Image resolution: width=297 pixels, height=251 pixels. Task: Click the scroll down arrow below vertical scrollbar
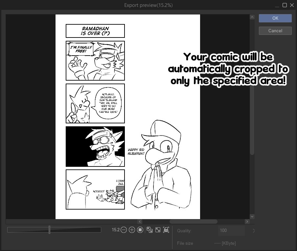point(252,216)
